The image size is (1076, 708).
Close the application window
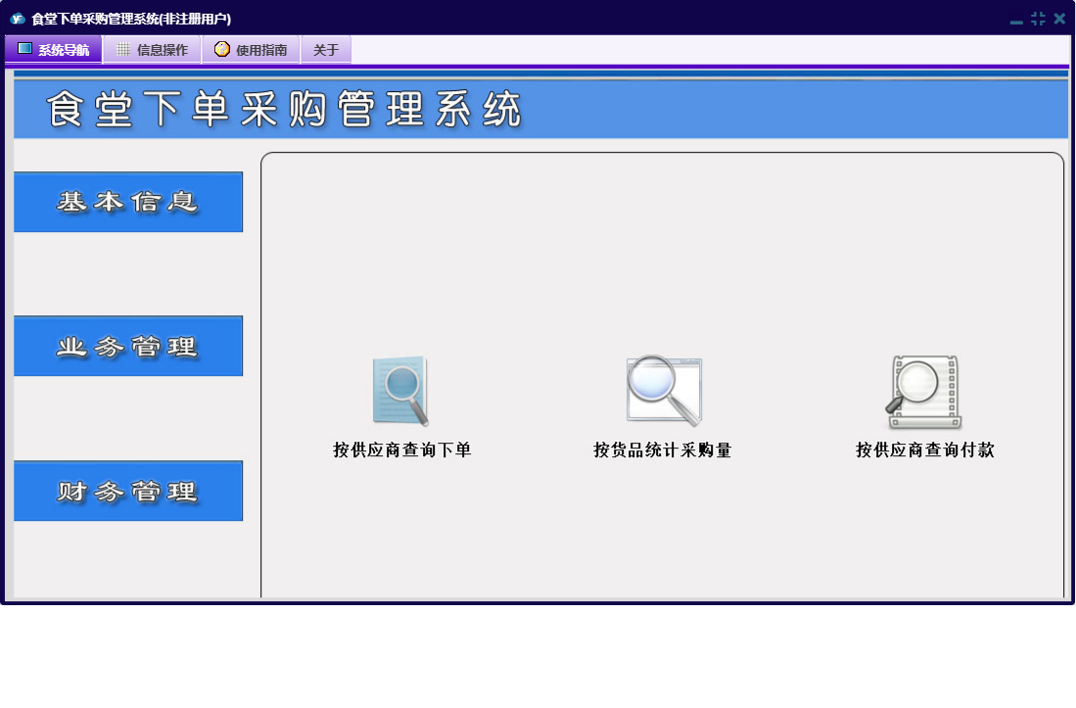pos(1059,19)
